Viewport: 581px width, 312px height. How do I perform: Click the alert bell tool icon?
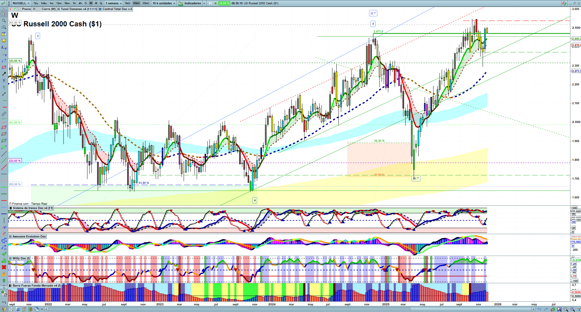4,41
